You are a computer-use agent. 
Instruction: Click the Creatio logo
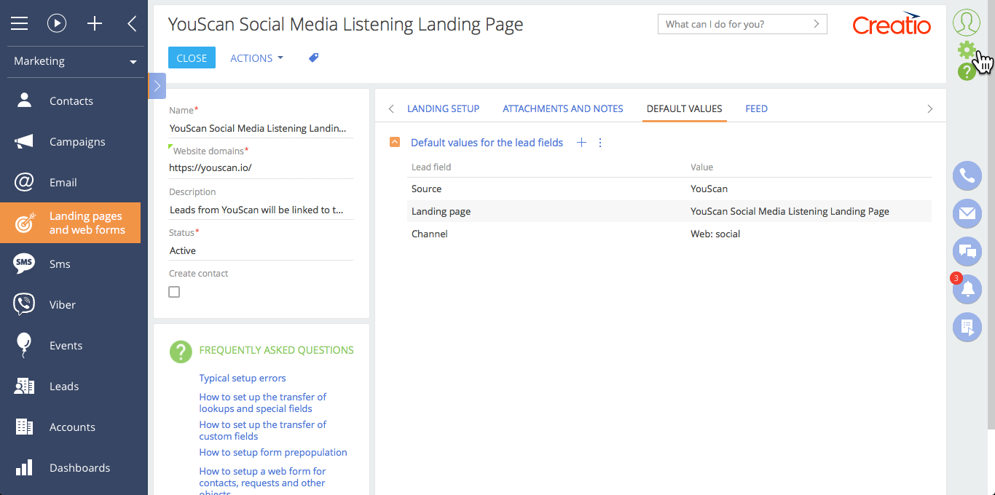[892, 23]
